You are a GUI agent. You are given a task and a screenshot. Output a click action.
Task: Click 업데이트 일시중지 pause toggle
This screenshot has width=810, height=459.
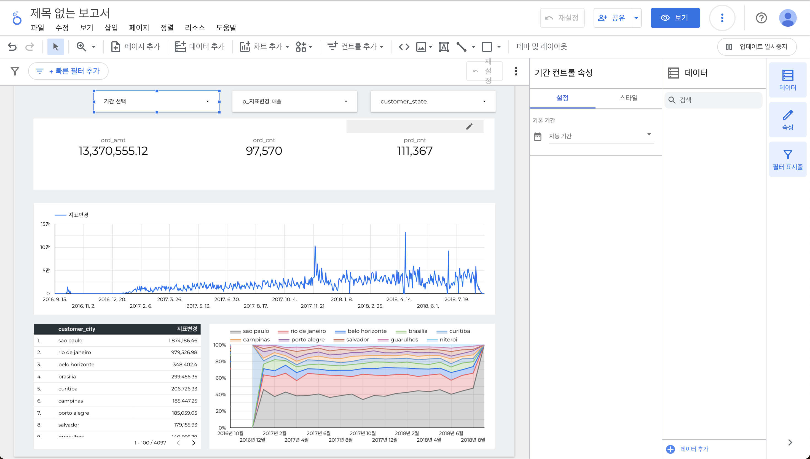coord(757,47)
